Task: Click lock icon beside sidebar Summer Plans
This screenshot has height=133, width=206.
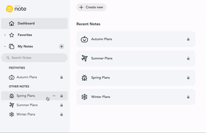Action: coord(62,105)
